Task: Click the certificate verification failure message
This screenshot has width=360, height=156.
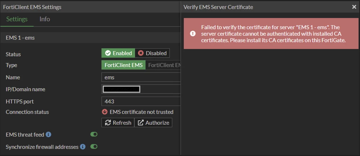Action: pyautogui.click(x=273, y=34)
